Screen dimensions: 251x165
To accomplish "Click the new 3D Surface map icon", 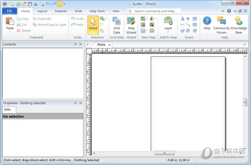I will point(152,19).
